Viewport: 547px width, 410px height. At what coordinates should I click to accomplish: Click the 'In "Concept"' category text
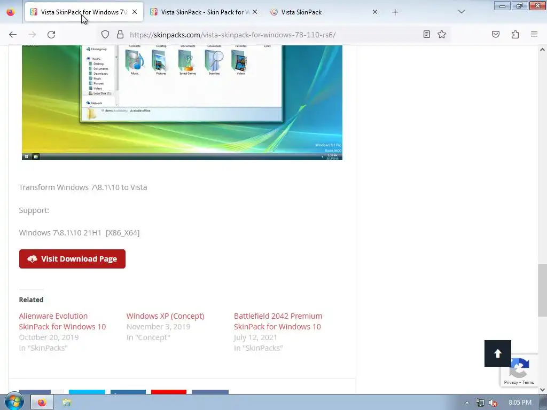pos(149,337)
